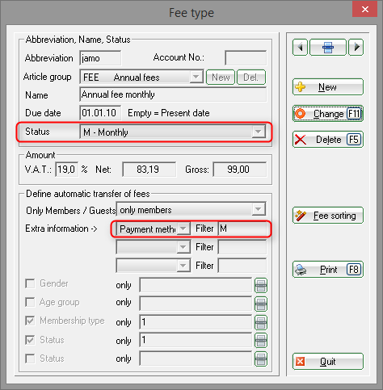Open the Article group dropdown
This screenshot has width=383, height=390.
(x=196, y=77)
